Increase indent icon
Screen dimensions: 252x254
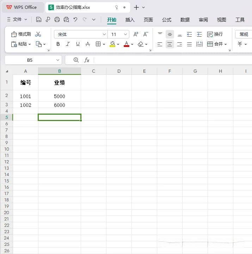point(199,34)
